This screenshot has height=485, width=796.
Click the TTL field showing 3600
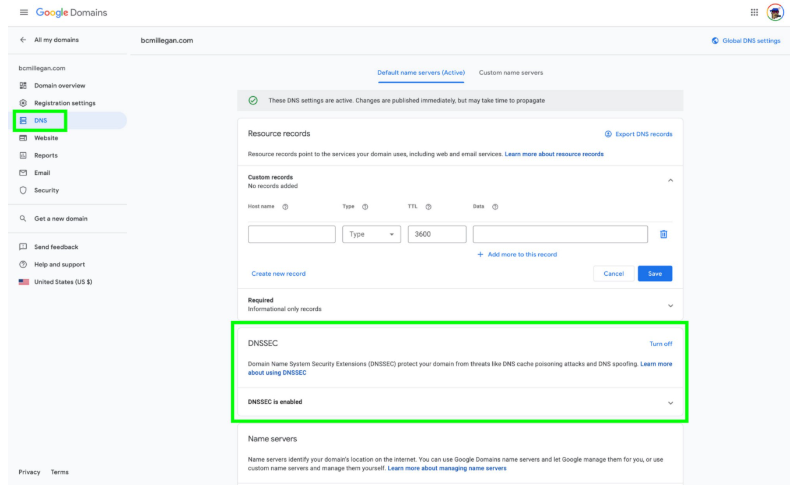437,234
